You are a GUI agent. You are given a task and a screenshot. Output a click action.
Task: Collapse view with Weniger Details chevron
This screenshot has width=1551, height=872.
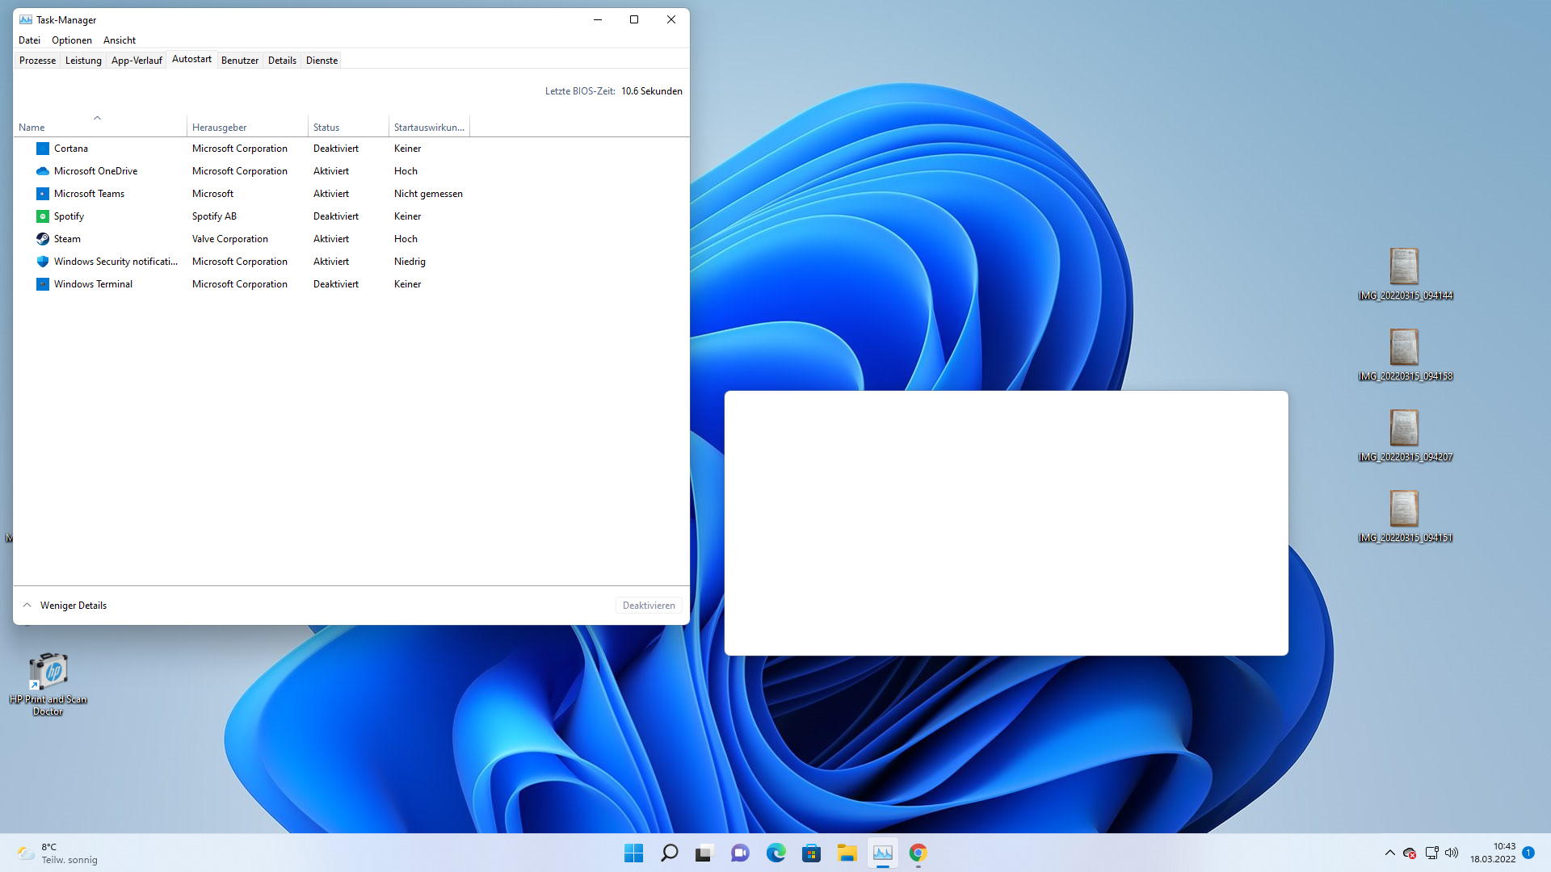(27, 606)
